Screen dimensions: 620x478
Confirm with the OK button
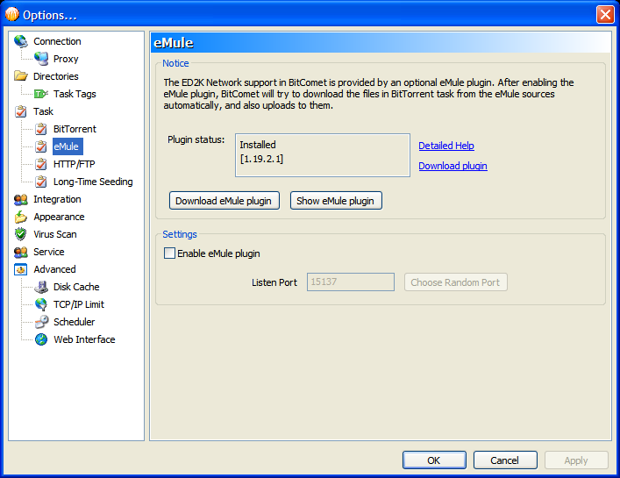(x=434, y=460)
